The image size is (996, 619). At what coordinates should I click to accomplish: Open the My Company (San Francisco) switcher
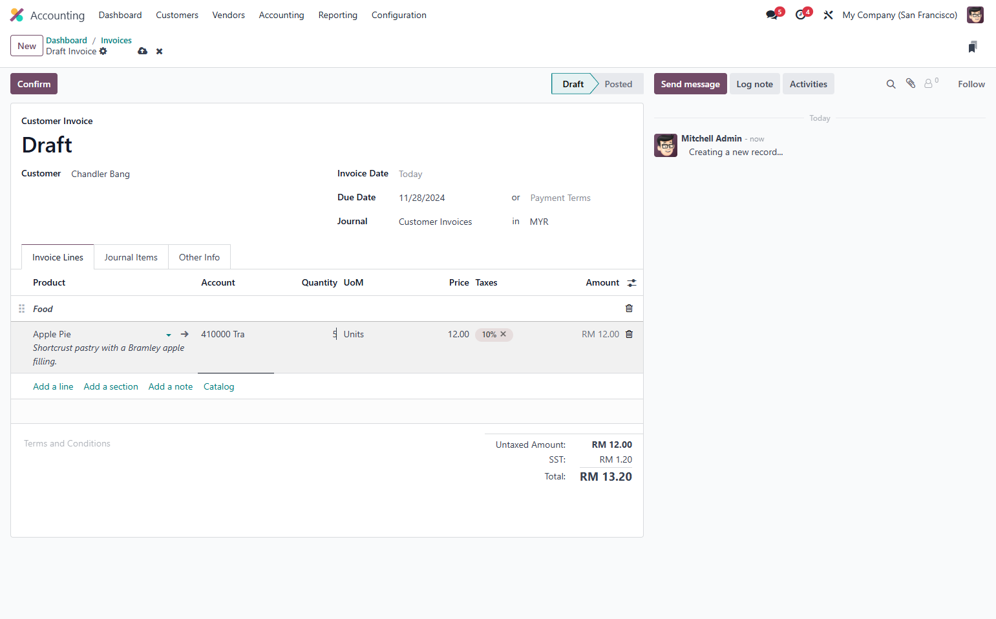pos(900,15)
